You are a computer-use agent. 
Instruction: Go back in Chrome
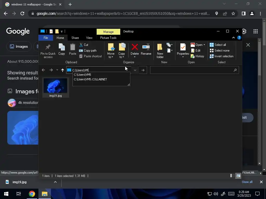(6, 13)
